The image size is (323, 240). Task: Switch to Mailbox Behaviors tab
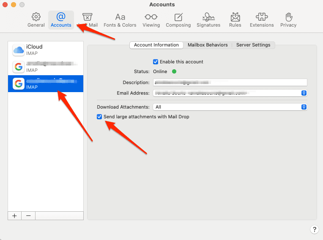(208, 45)
